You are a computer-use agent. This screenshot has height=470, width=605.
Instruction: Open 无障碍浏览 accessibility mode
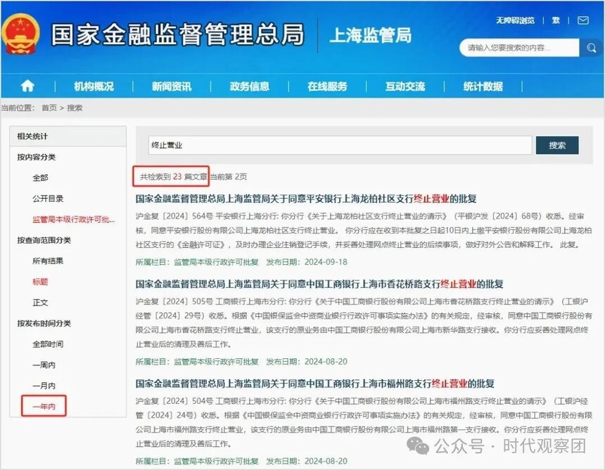click(515, 20)
